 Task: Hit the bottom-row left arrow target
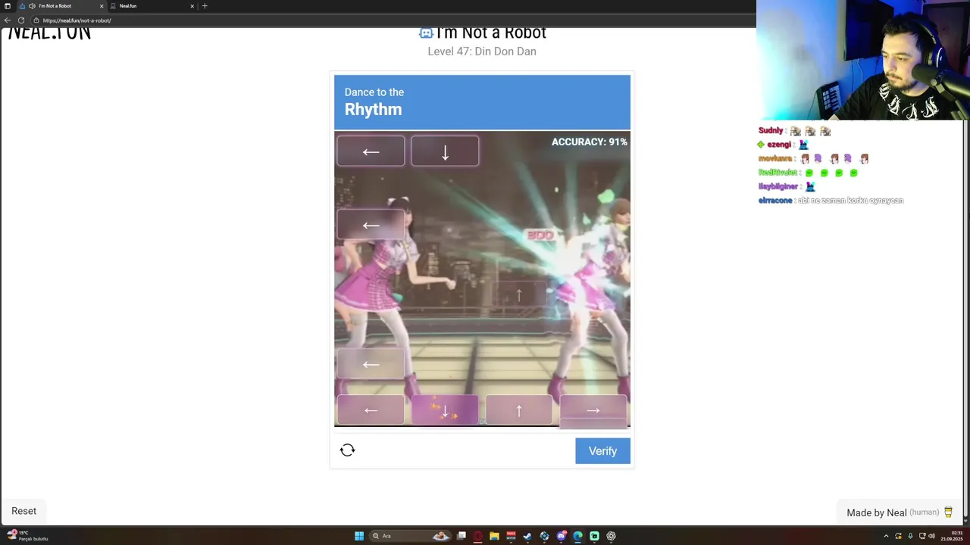click(371, 410)
